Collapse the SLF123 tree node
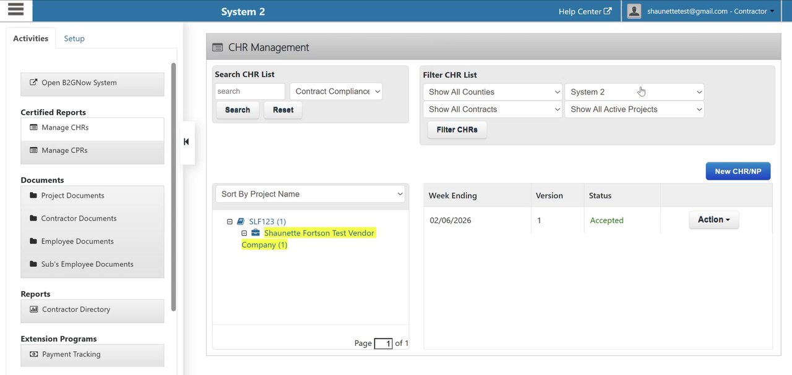Image resolution: width=792 pixels, height=375 pixels. pos(230,221)
